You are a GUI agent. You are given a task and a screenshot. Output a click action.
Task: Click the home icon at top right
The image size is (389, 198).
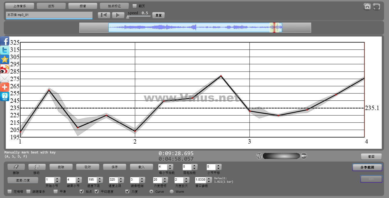[x=367, y=6]
